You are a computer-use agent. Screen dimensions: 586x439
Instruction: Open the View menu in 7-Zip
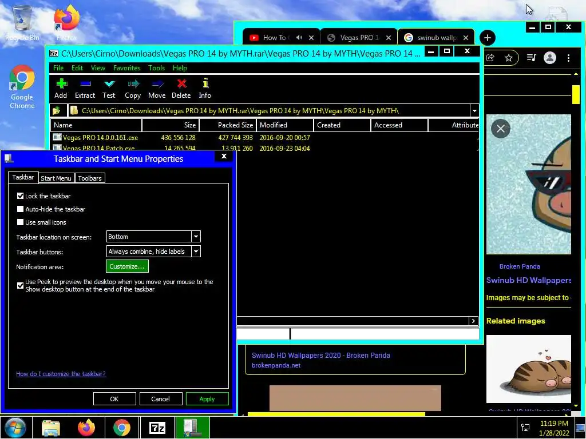pyautogui.click(x=98, y=68)
